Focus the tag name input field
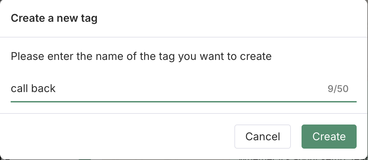This screenshot has height=160, width=368. tap(167, 89)
